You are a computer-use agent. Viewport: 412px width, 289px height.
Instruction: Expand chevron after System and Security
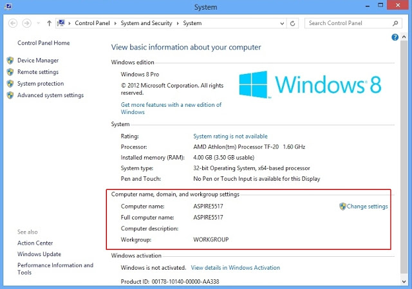(178, 23)
